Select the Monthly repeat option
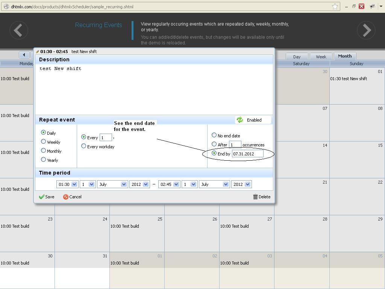Screen dimensions: 385x289 (44, 151)
